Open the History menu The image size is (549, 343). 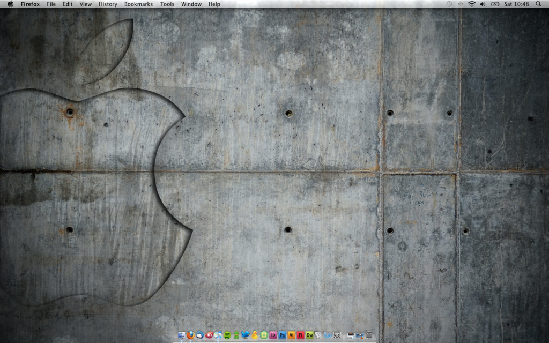[108, 4]
